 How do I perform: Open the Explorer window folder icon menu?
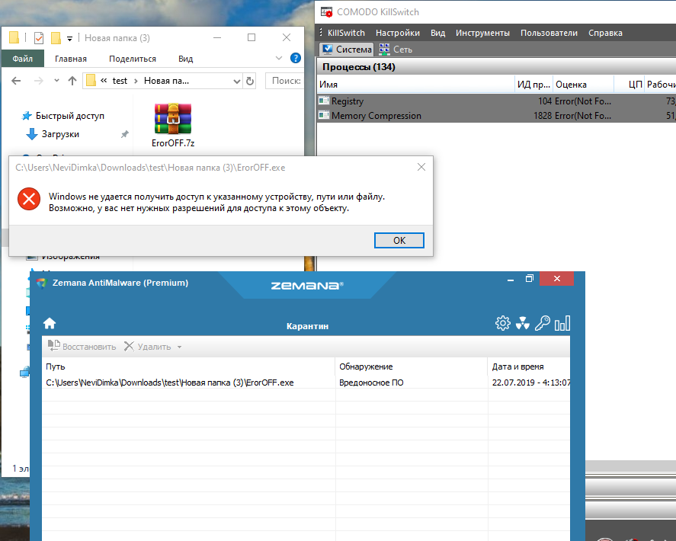coord(14,38)
